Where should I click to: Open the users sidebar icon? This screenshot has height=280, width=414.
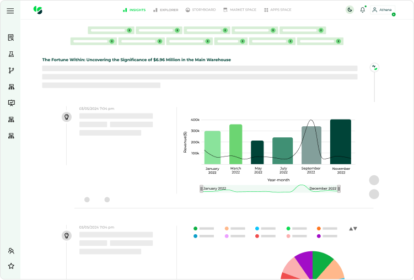pos(11,251)
